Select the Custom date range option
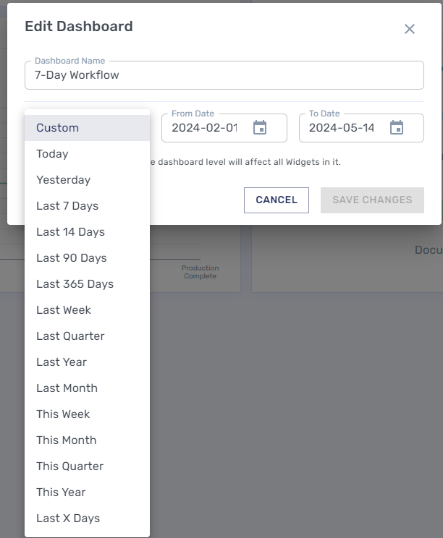This screenshot has height=538, width=443. point(58,128)
